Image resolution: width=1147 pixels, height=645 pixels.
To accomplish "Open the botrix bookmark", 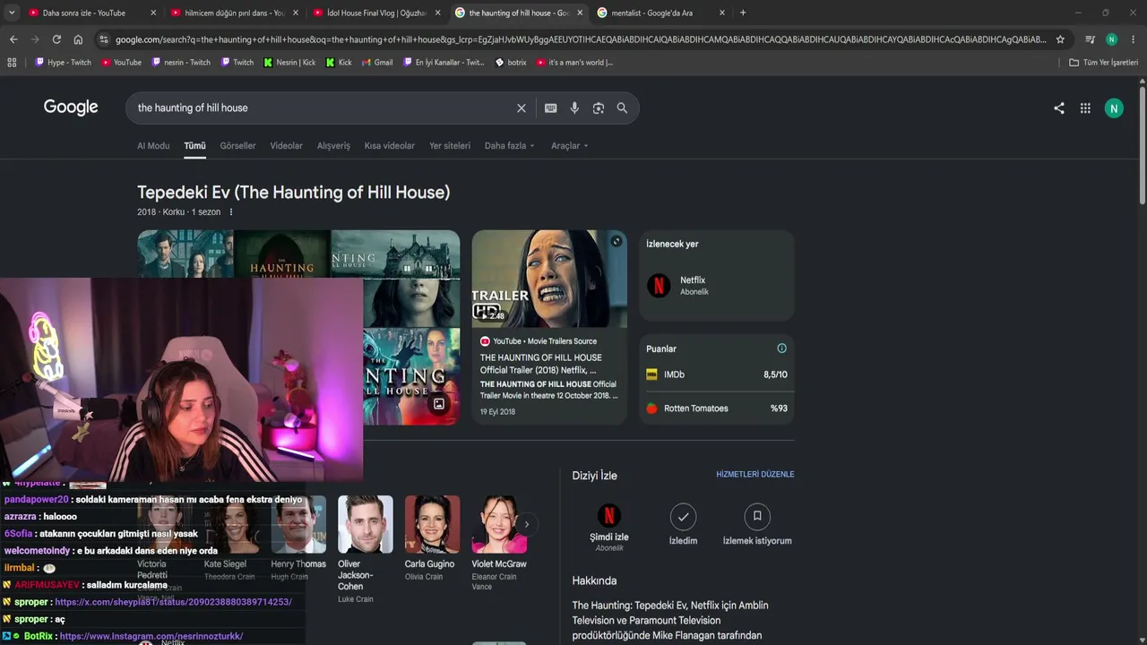I will pos(511,63).
